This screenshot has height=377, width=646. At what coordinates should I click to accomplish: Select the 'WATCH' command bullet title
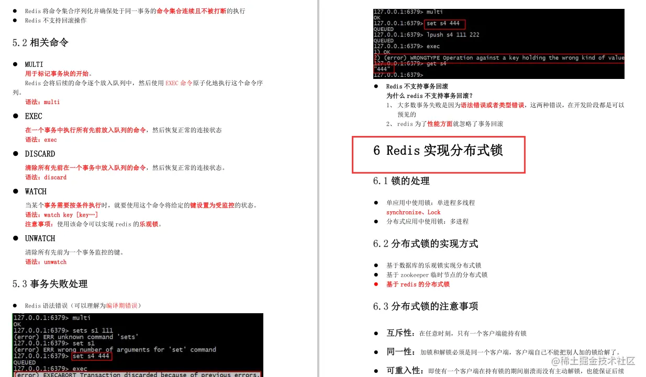[36, 191]
